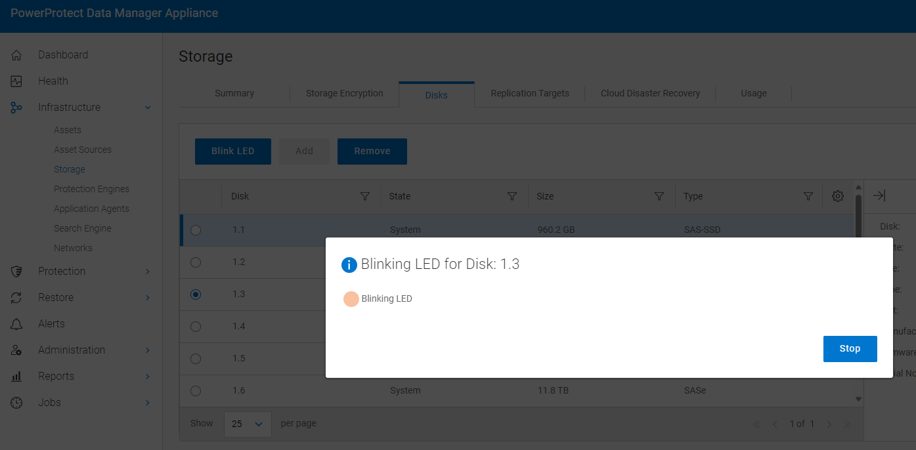Select the Jobs clock icon
916x450 pixels.
click(16, 402)
